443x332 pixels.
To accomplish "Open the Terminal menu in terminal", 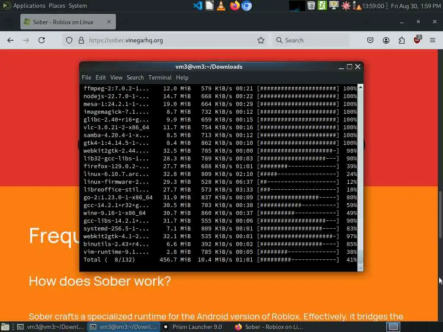I will coord(160,77).
